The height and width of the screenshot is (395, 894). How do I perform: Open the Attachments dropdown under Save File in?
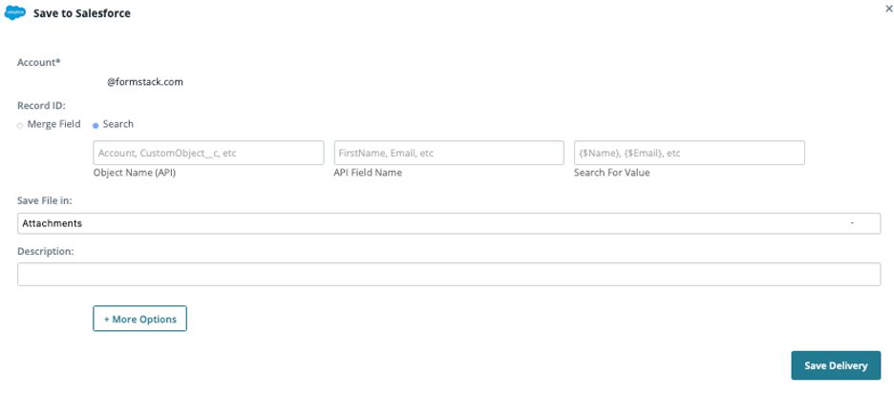pyautogui.click(x=448, y=223)
